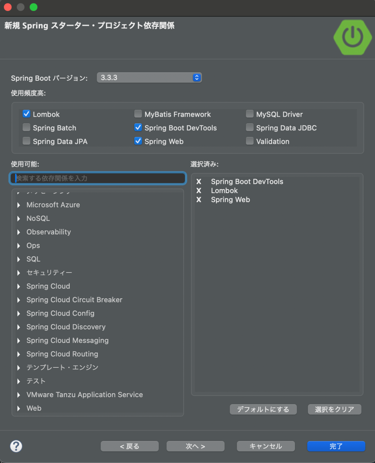The width and height of the screenshot is (375, 463).
Task: Click the help question mark icon
Action: click(x=16, y=446)
